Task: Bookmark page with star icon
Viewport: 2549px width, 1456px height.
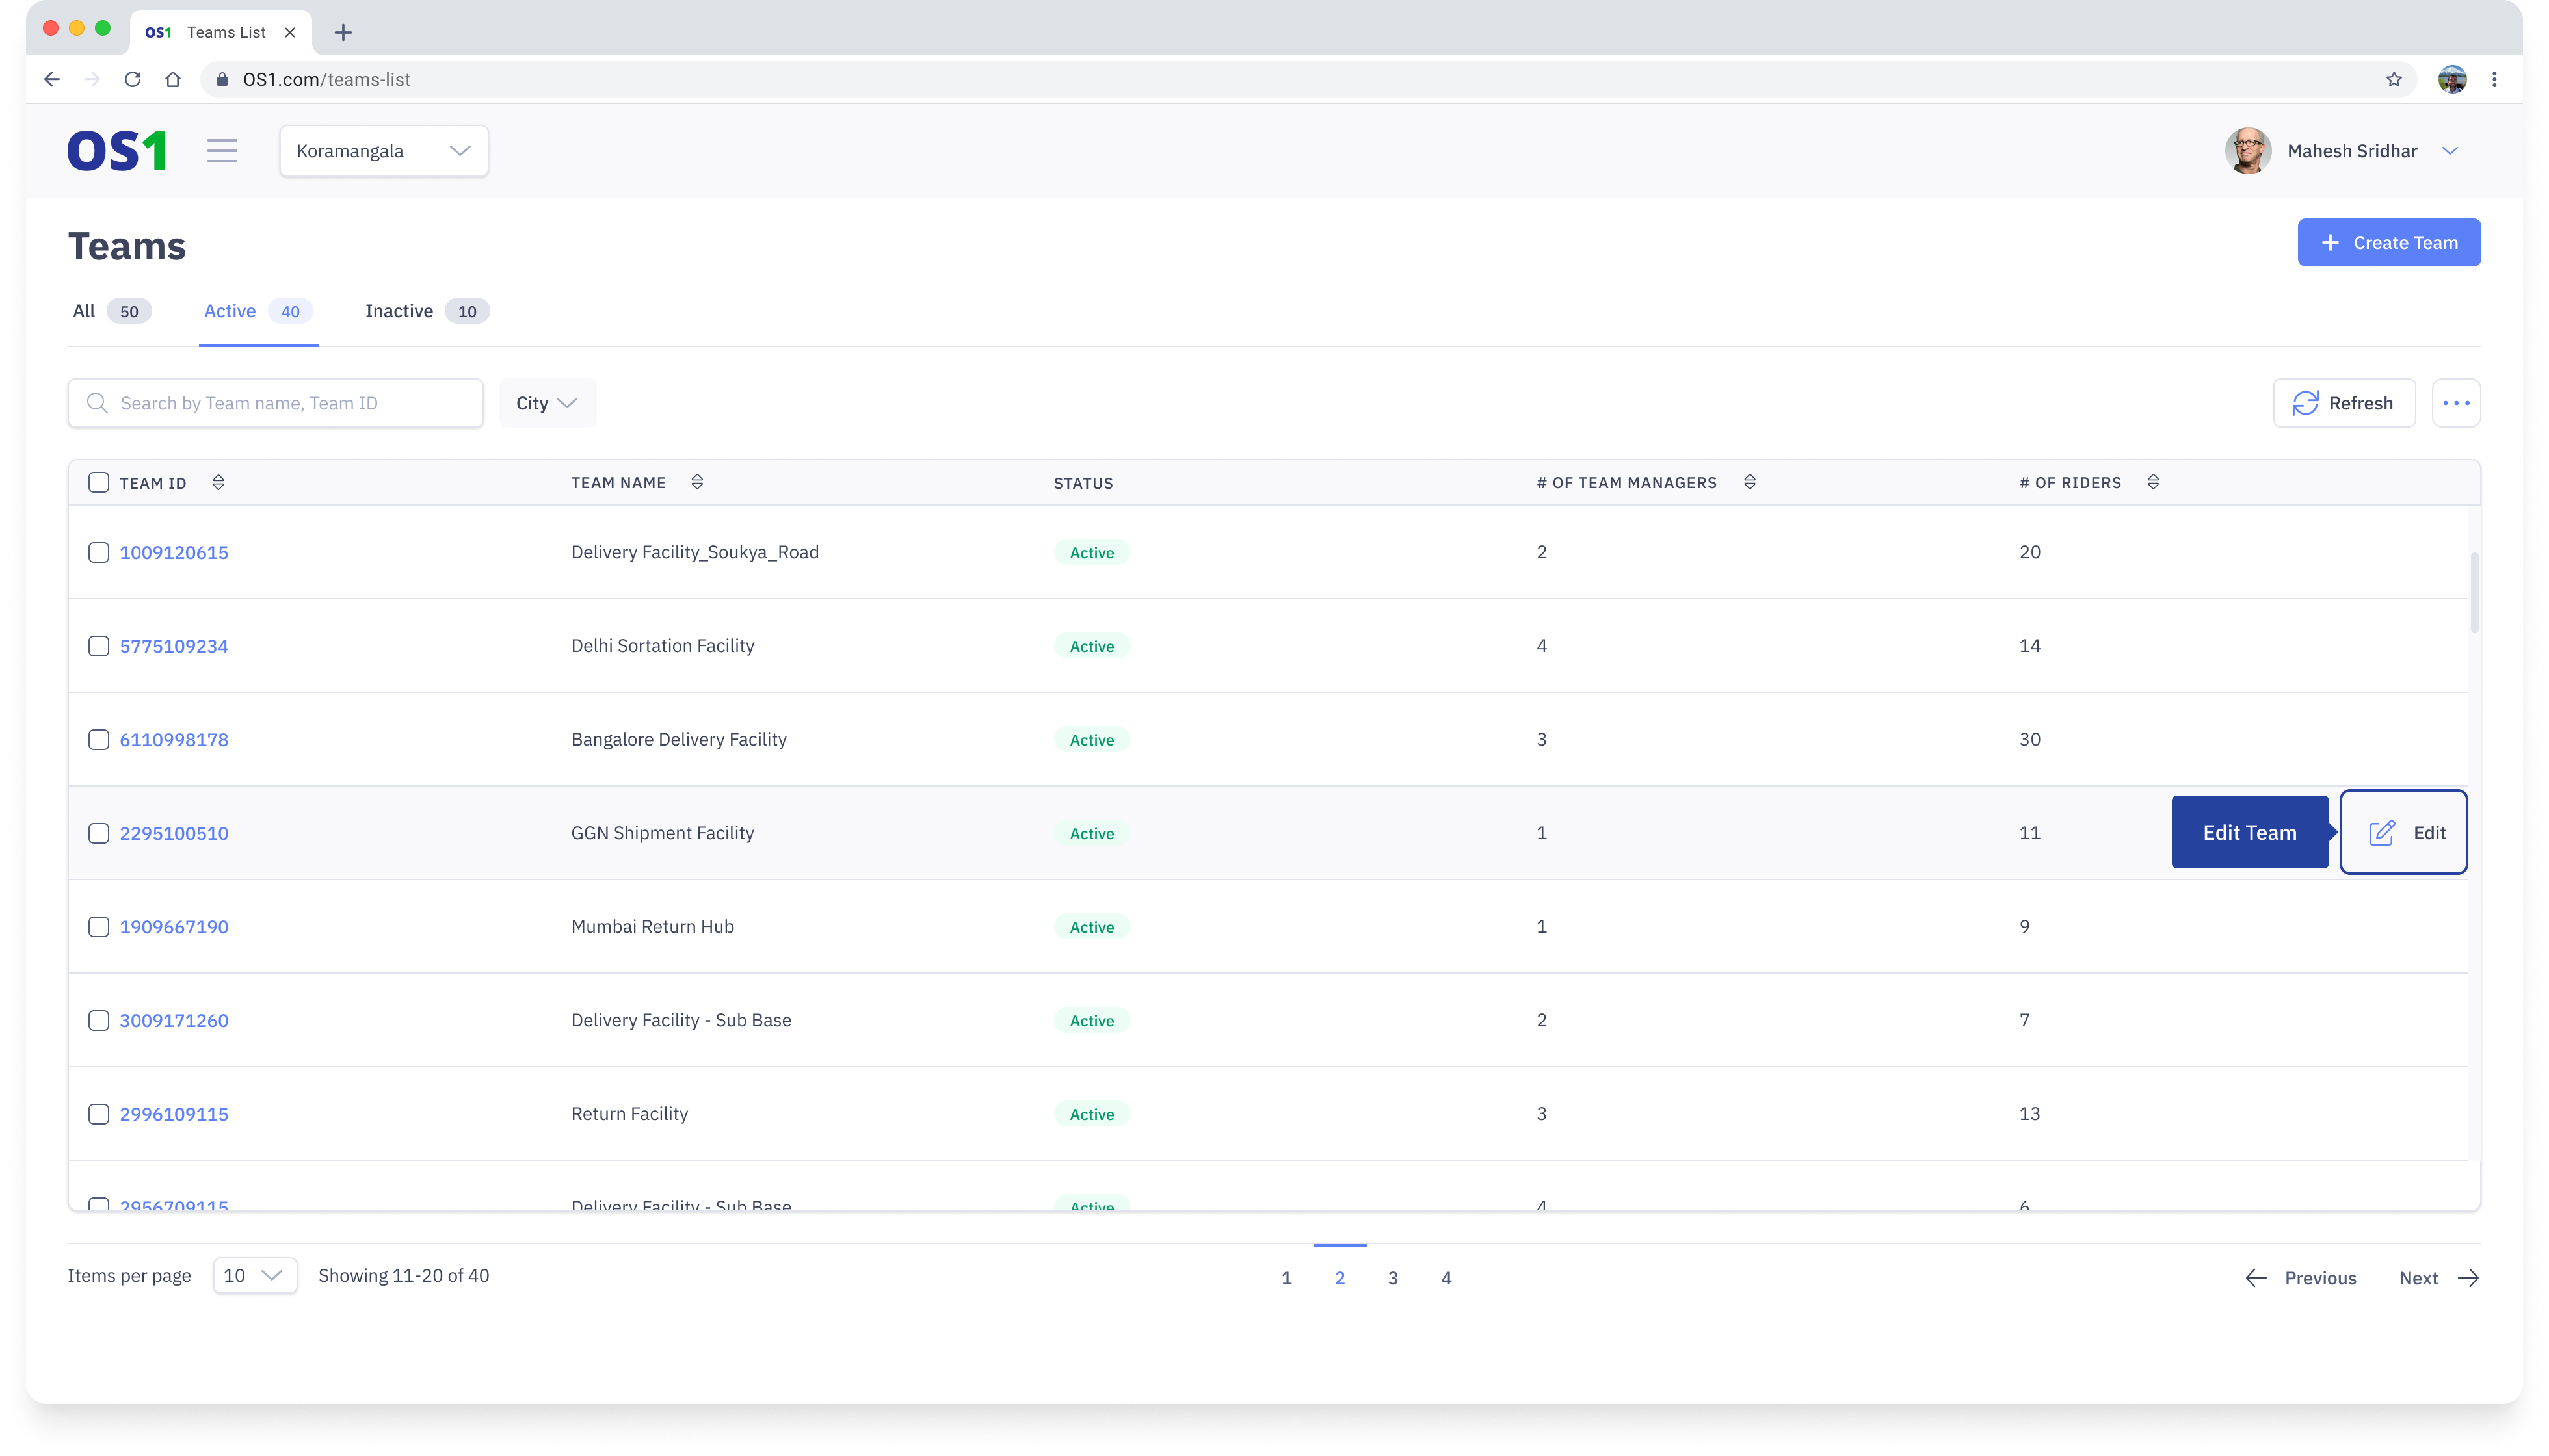Action: [x=2393, y=79]
